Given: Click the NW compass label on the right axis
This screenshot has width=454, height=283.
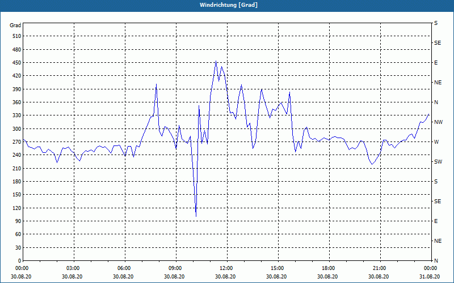Looking at the screenshot, I should tap(438, 122).
